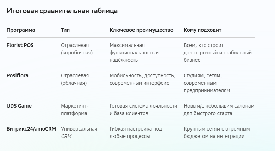The height and width of the screenshot is (151, 275).
Task: Select the 'UDS Game' row title
Action: click(x=19, y=106)
